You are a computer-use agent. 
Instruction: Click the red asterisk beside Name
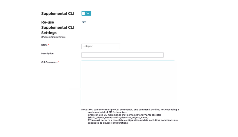[48, 45]
